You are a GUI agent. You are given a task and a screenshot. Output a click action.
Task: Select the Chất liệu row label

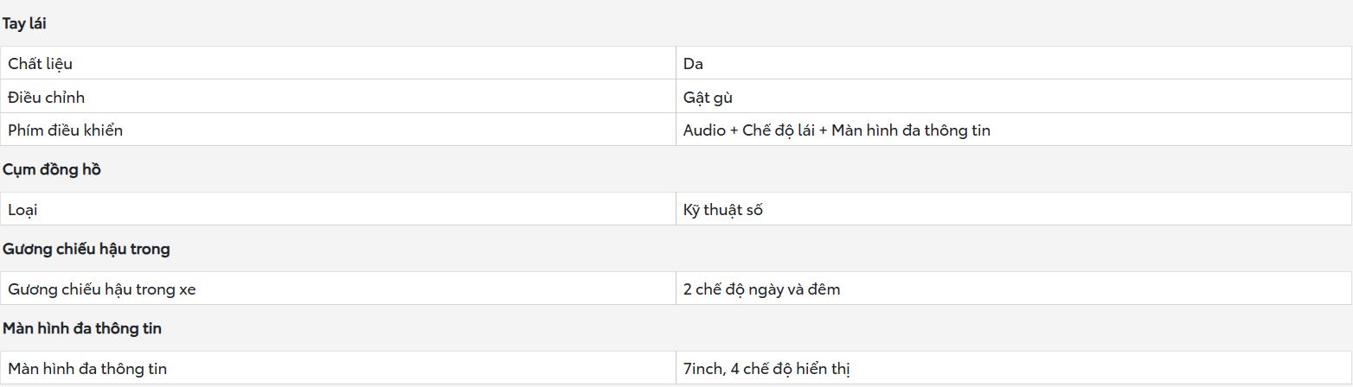point(41,63)
